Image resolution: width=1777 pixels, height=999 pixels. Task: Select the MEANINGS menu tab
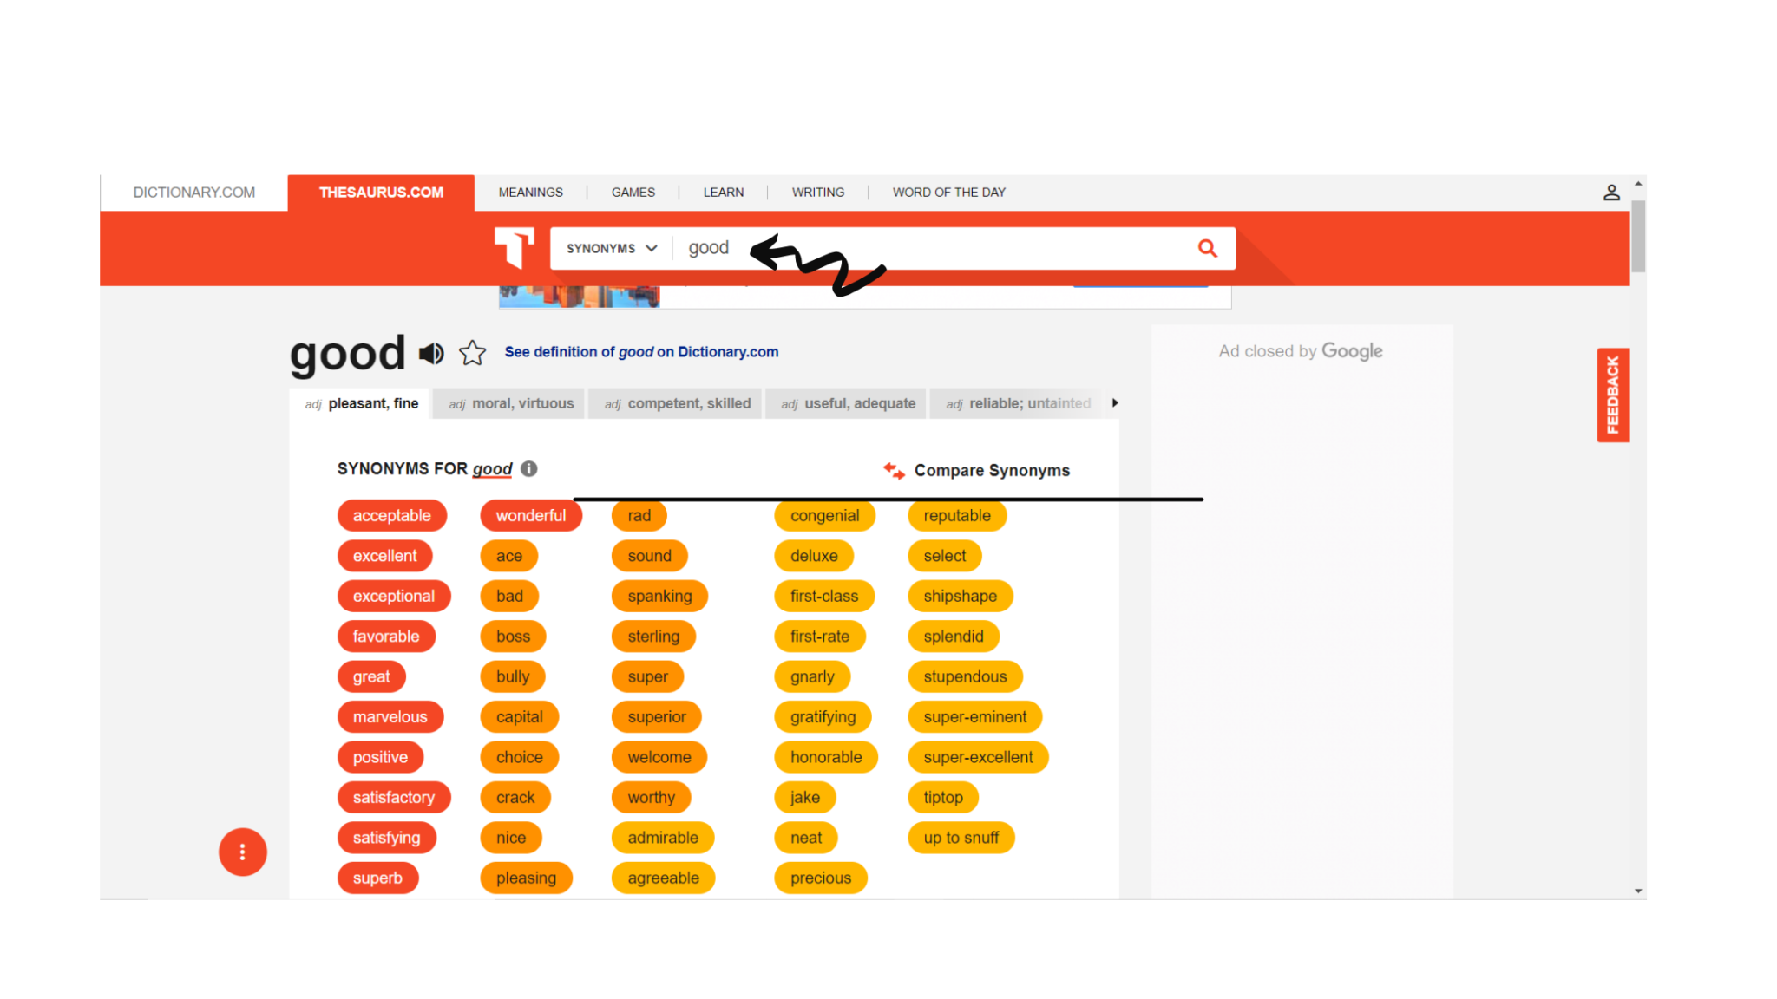coord(531,192)
